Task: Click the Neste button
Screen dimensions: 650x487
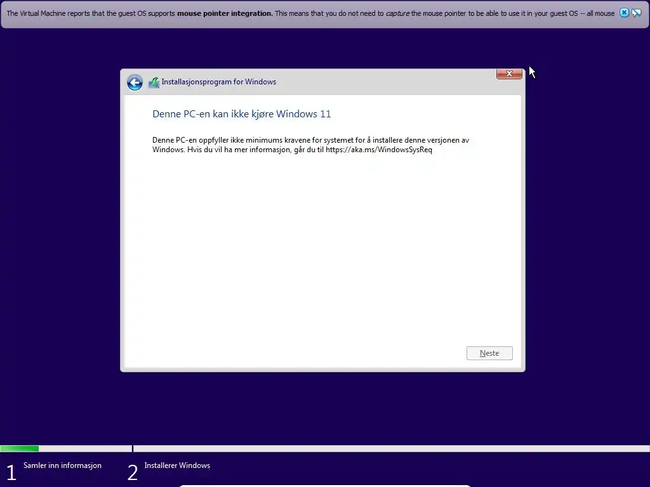Action: (x=489, y=353)
